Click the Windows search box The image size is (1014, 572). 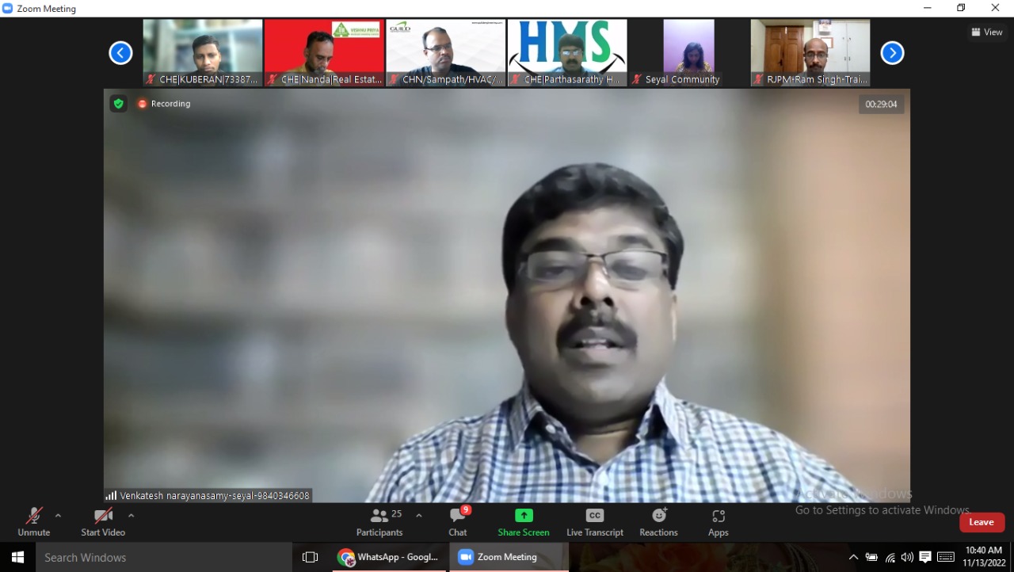164,558
